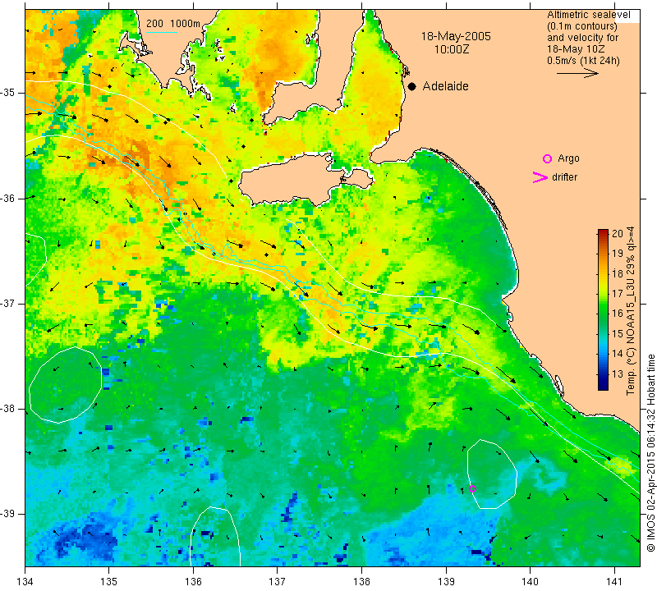The height and width of the screenshot is (591, 657).
Task: Click the latitude axis label '-38'
Action: point(7,409)
